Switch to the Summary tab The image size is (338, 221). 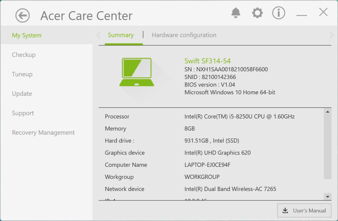(121, 35)
